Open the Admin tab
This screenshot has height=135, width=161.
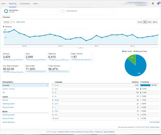pos(35,4)
